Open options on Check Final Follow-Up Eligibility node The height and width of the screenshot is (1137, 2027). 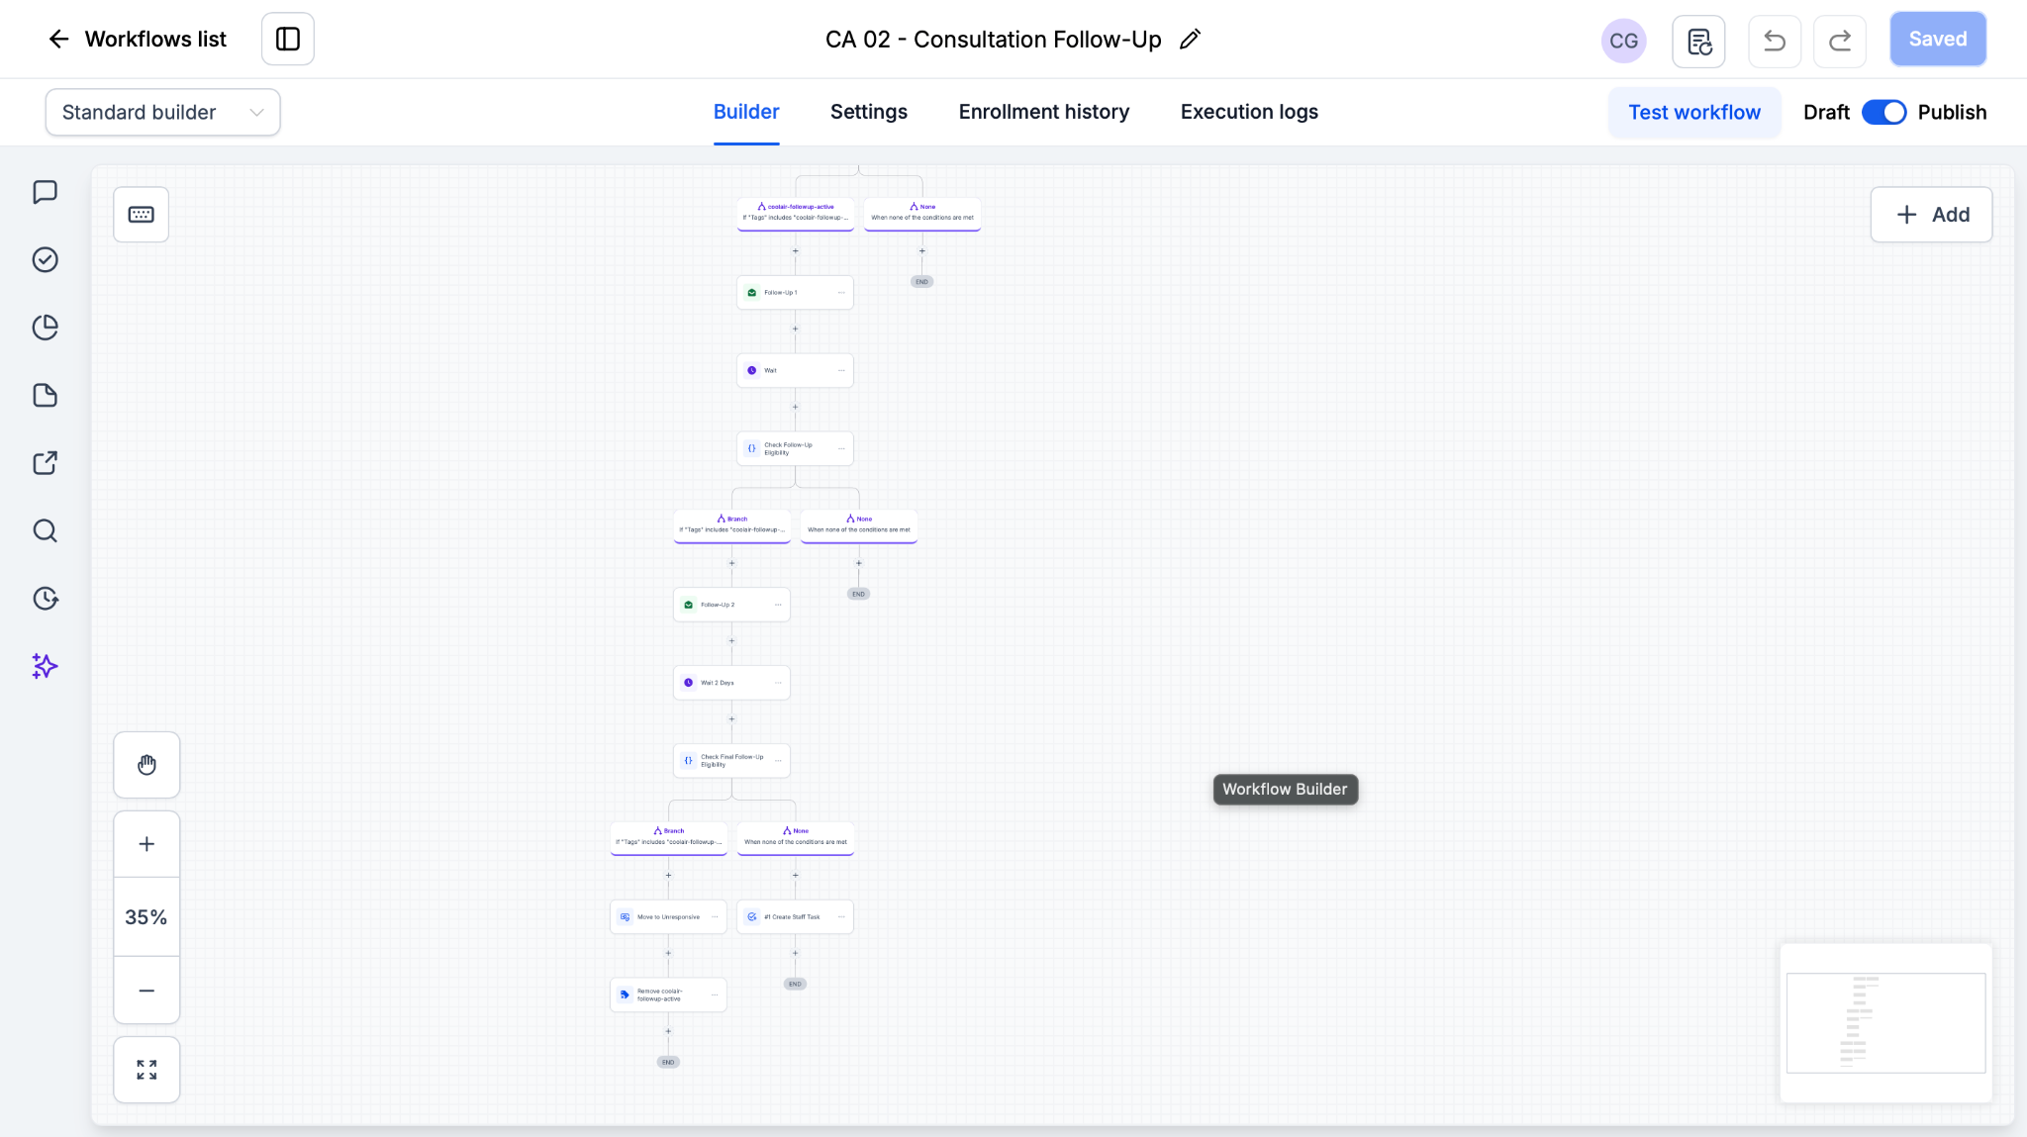[778, 761]
